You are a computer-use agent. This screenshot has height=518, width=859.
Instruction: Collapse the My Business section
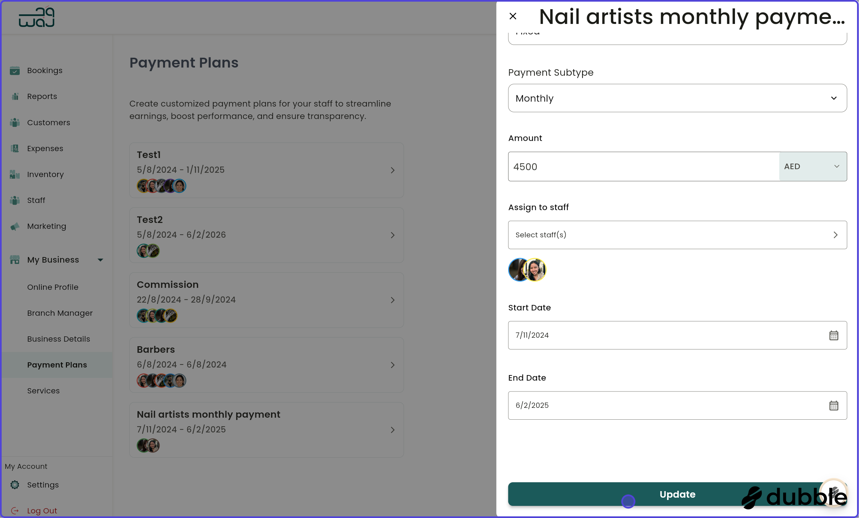pos(100,260)
